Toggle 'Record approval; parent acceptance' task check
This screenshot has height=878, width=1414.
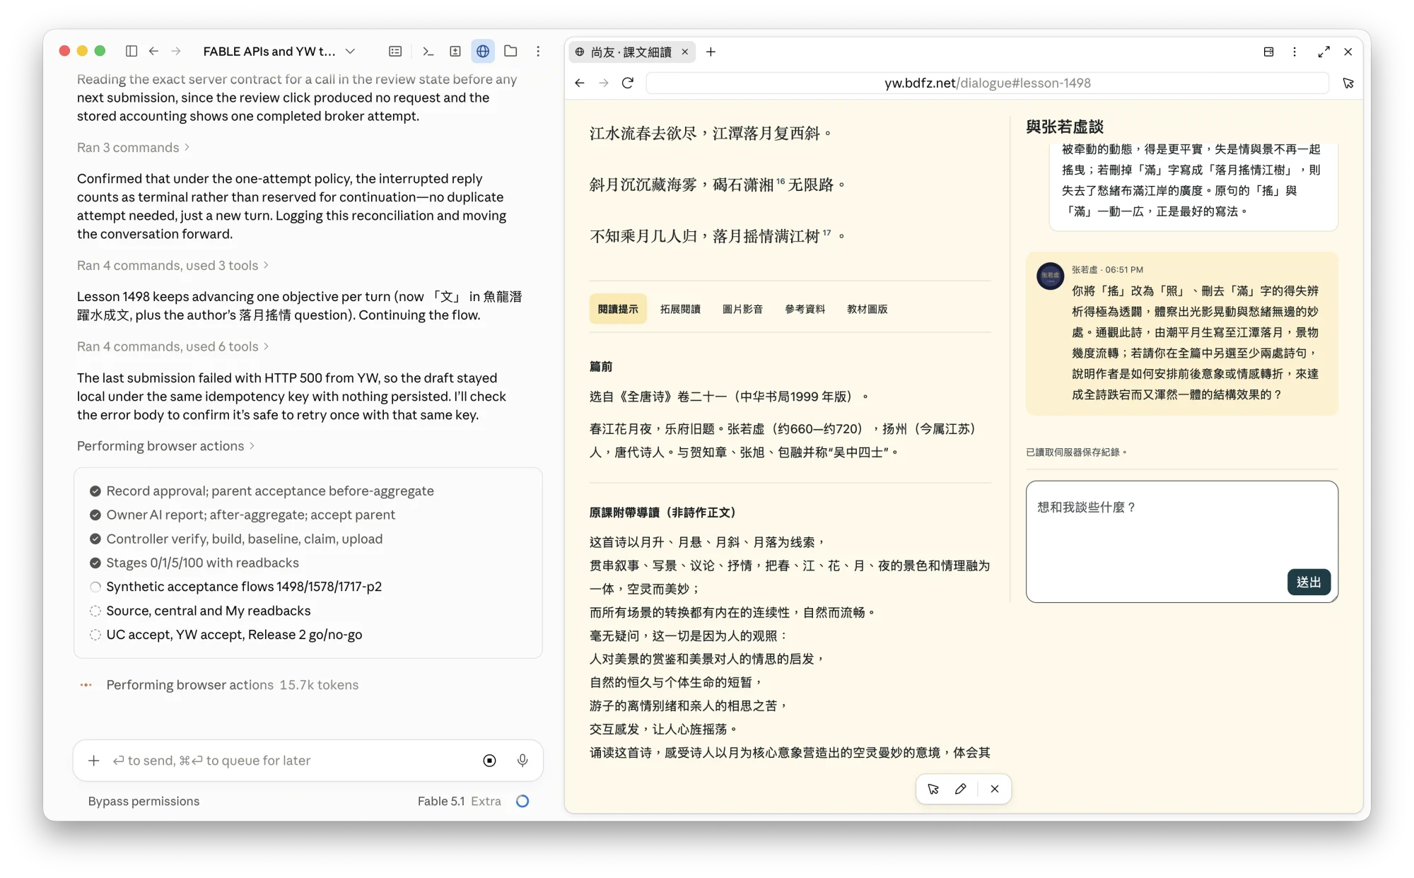pyautogui.click(x=95, y=491)
